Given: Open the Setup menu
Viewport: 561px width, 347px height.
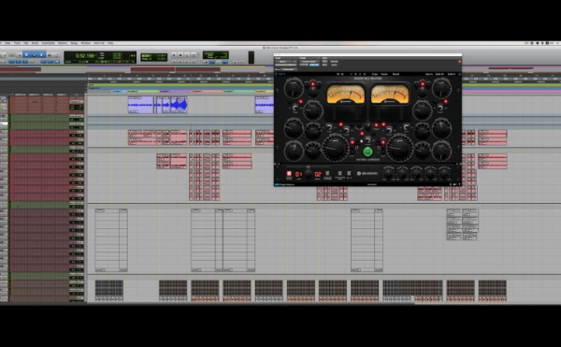Looking at the screenshot, I should point(74,43).
